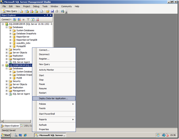This screenshot has height=139, width=179.
Task: Click the Object Explorer horizontal scrollbar track
Action: (x=17, y=121)
